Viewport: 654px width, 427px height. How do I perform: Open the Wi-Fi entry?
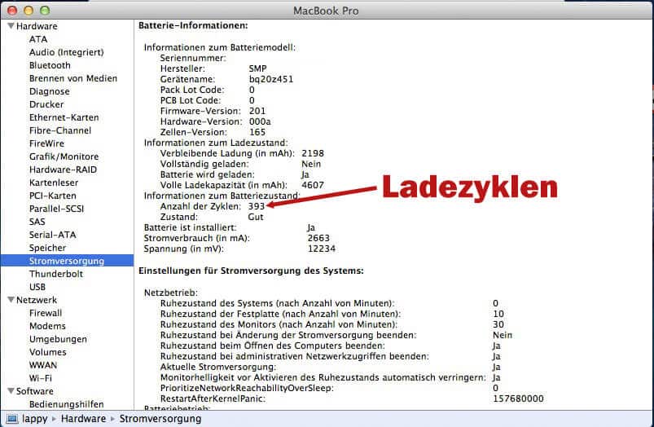[x=41, y=378]
